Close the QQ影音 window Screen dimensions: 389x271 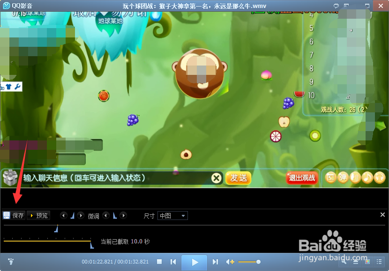pos(381,6)
